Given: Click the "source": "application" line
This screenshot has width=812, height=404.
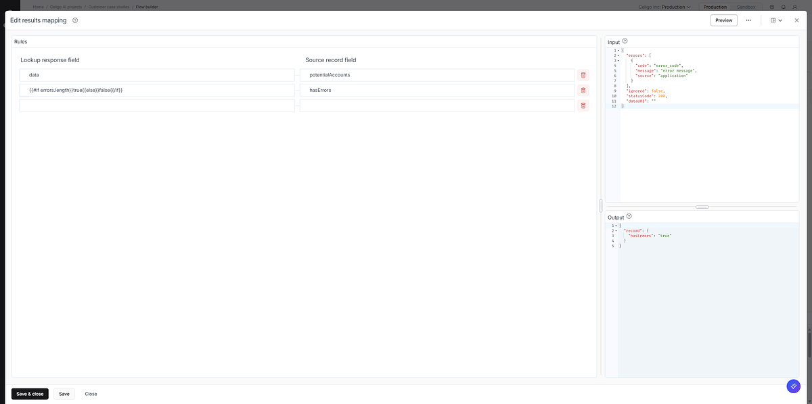Looking at the screenshot, I should coord(662,76).
